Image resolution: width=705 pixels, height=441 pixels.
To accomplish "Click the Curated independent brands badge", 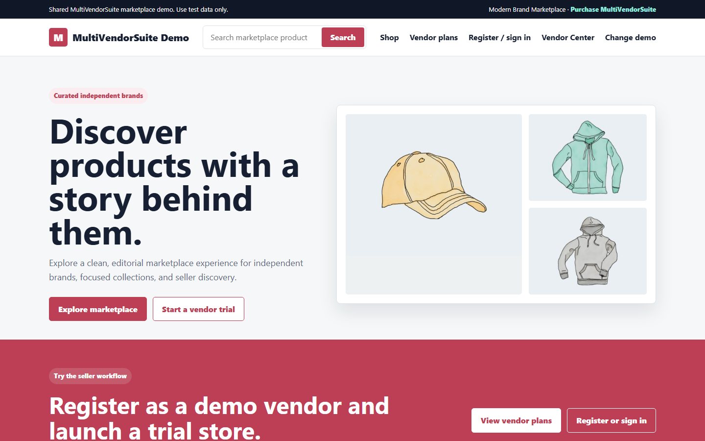I will (98, 96).
